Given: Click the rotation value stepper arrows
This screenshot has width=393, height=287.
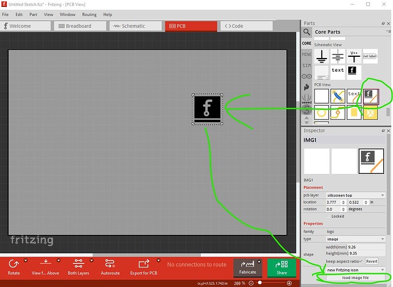Looking at the screenshot, I should [344, 210].
